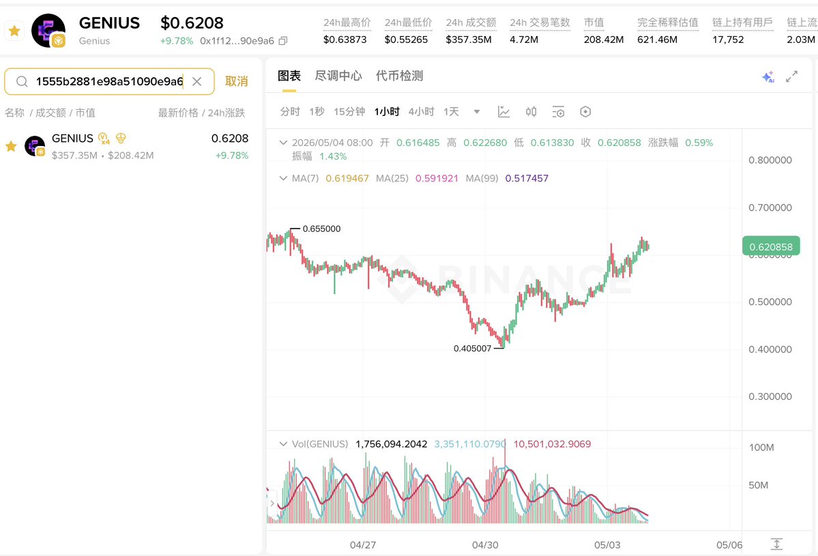Collapse the Vol(GENIUS) indicator chevron
Screen dimensions: 818x556
pos(283,444)
